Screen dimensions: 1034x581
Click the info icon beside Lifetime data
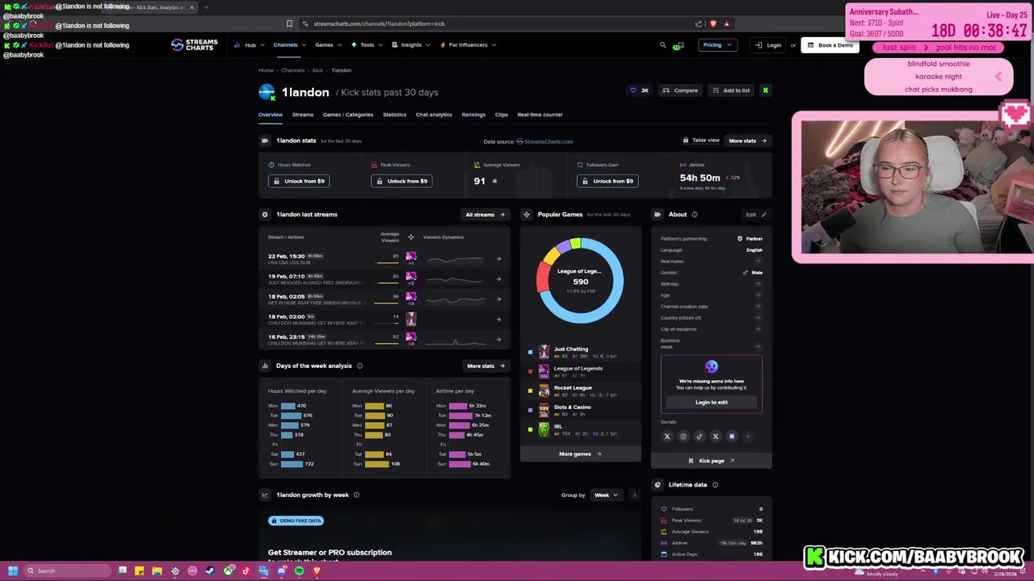click(715, 485)
